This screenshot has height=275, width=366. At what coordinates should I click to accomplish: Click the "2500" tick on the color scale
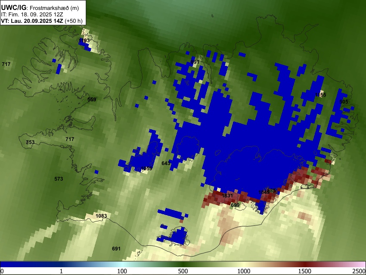(x=360, y=271)
